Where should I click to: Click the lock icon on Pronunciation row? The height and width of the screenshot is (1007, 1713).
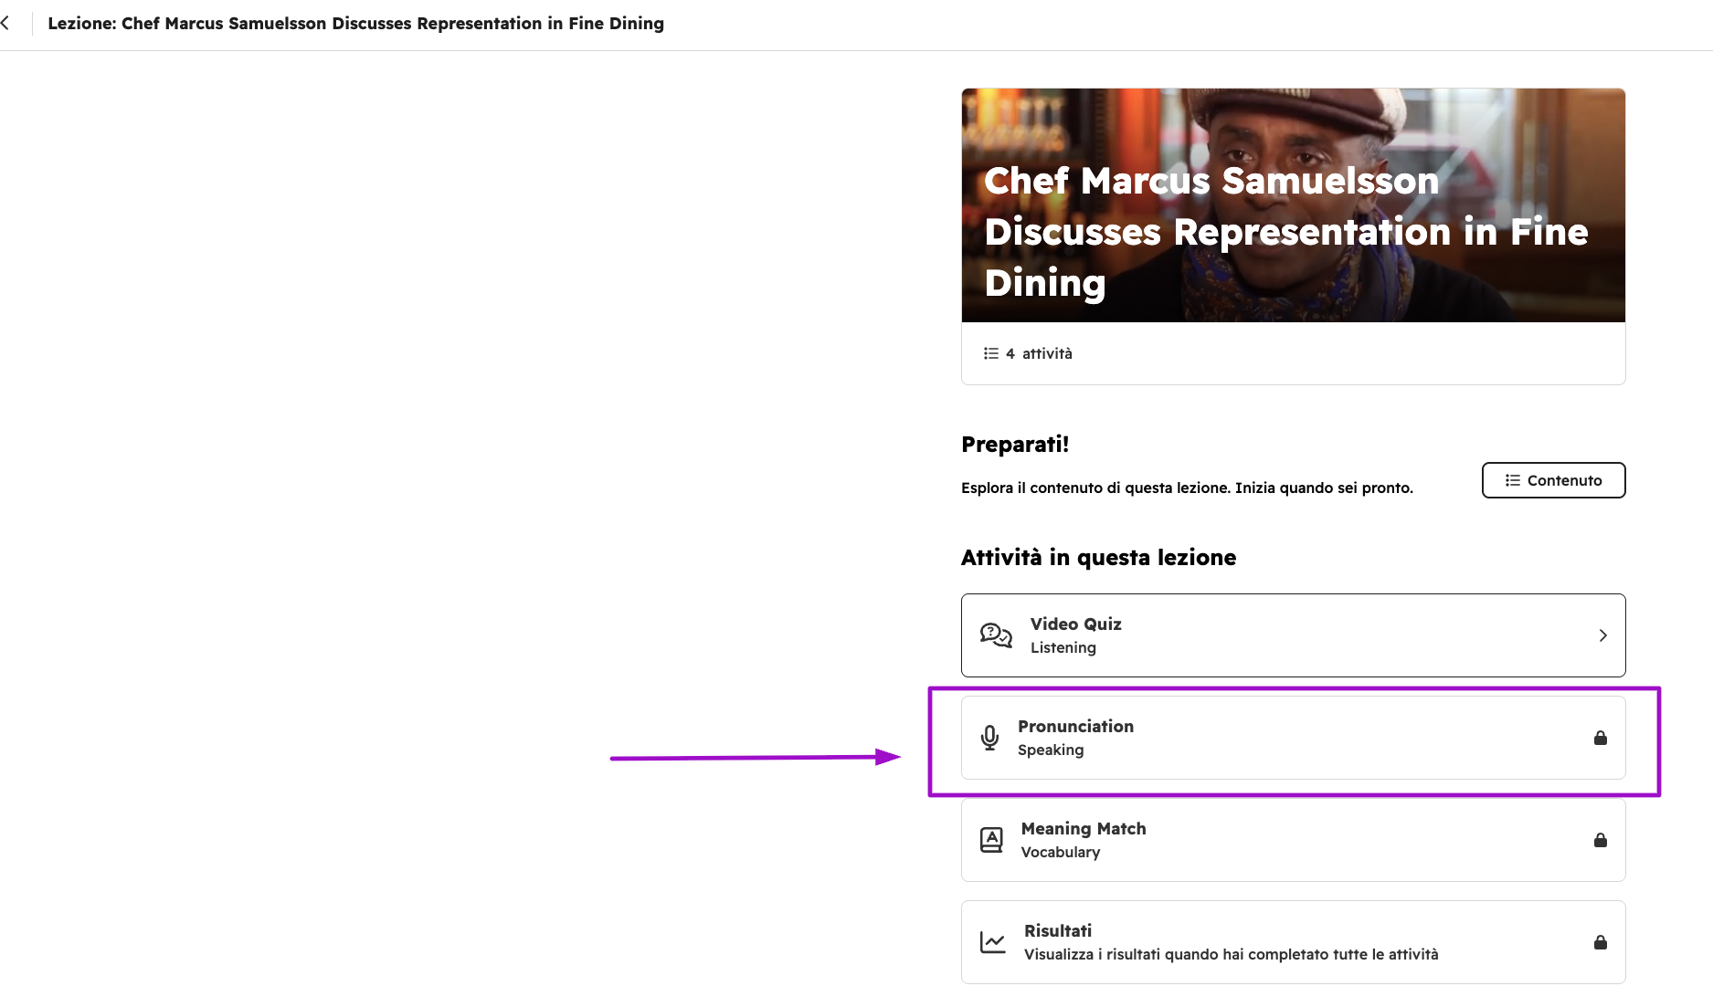coord(1601,738)
